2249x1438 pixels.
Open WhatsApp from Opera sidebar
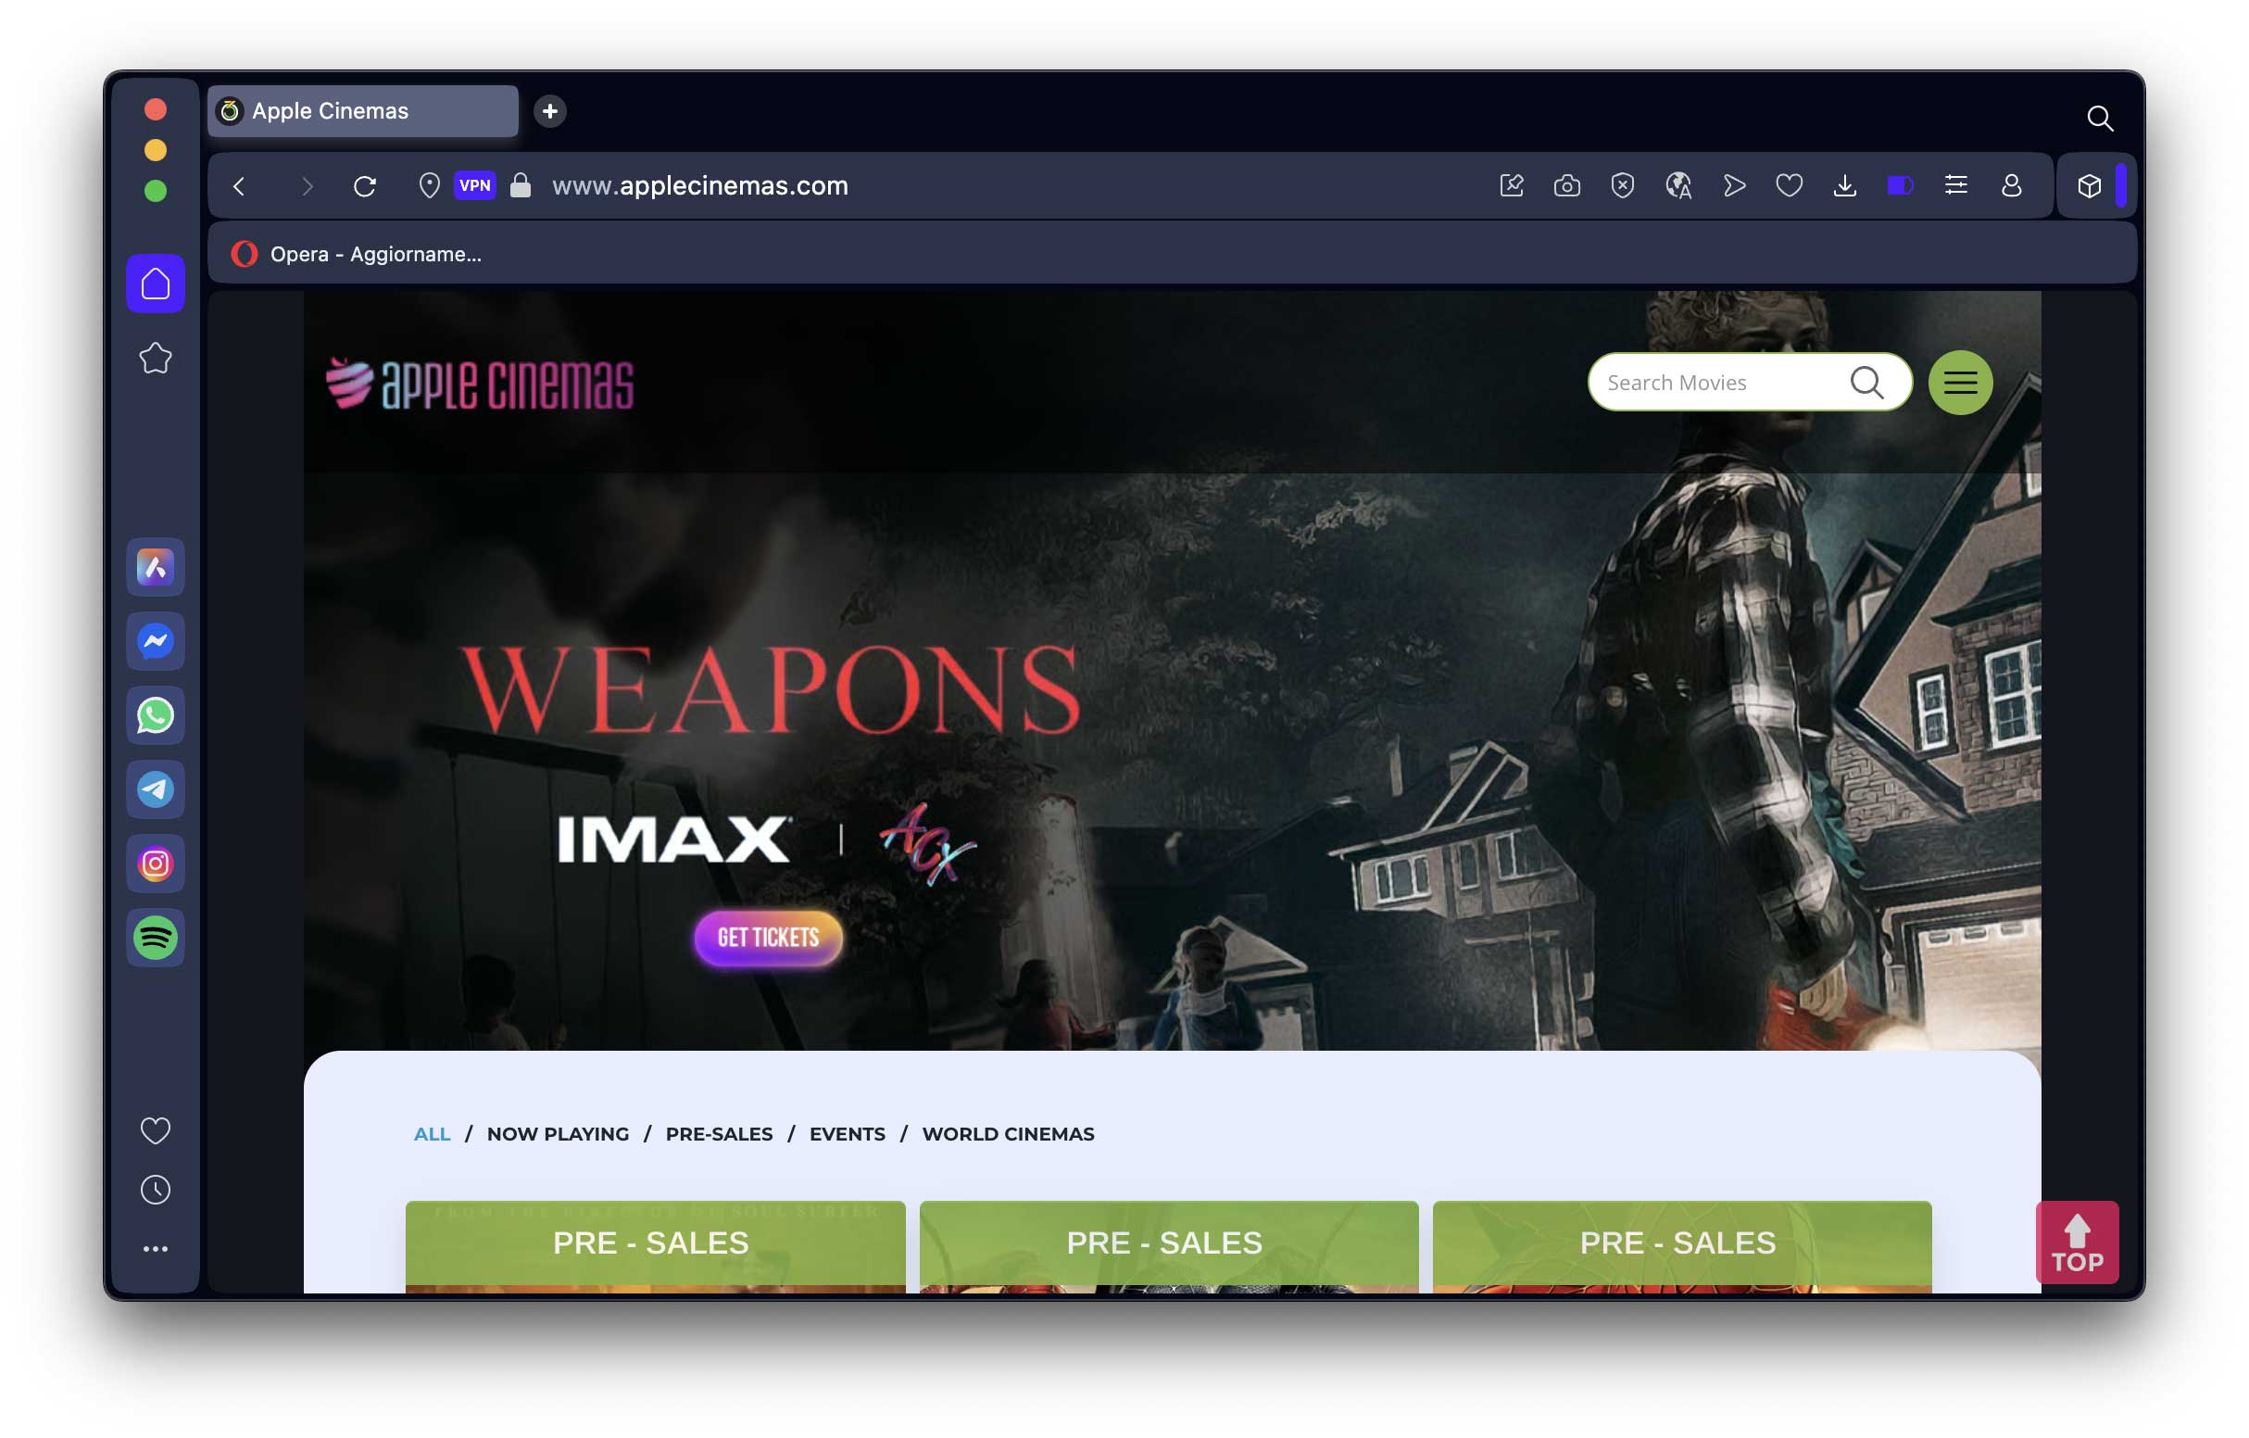pyautogui.click(x=155, y=715)
